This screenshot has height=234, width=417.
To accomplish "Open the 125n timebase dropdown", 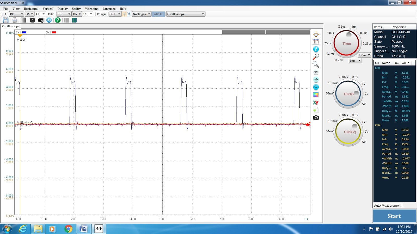I will pos(364,55).
